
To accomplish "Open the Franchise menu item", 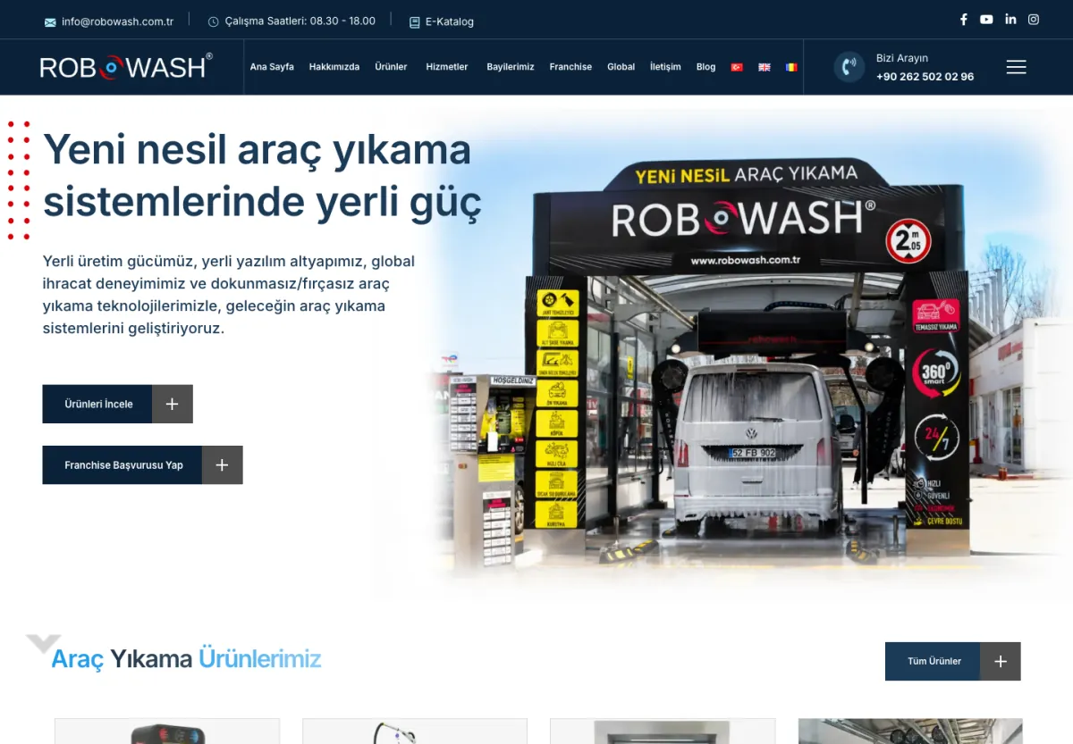I will point(570,67).
